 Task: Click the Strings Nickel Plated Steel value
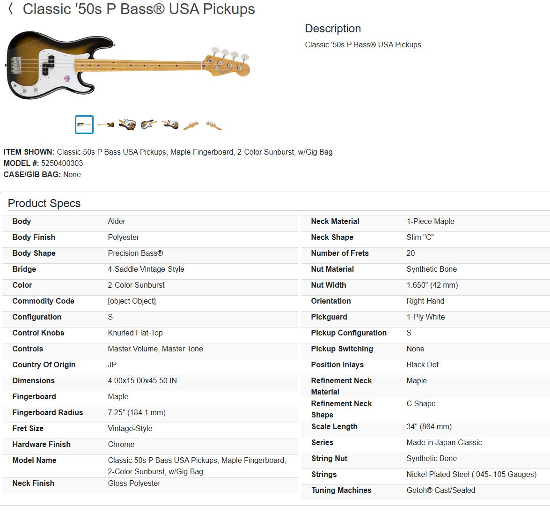coord(471,474)
